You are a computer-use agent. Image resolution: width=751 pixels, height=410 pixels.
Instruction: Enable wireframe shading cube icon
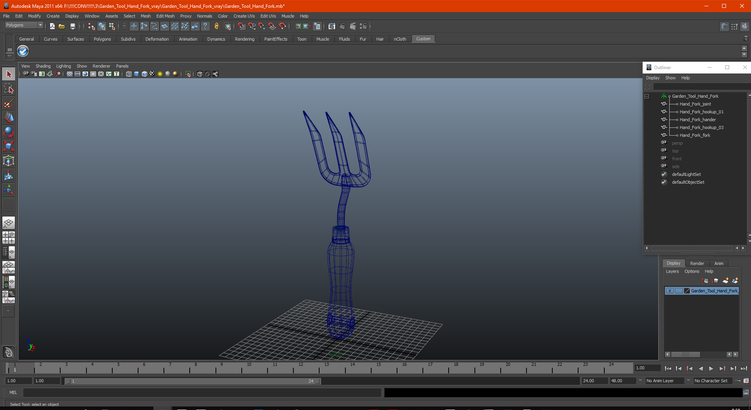pos(129,74)
